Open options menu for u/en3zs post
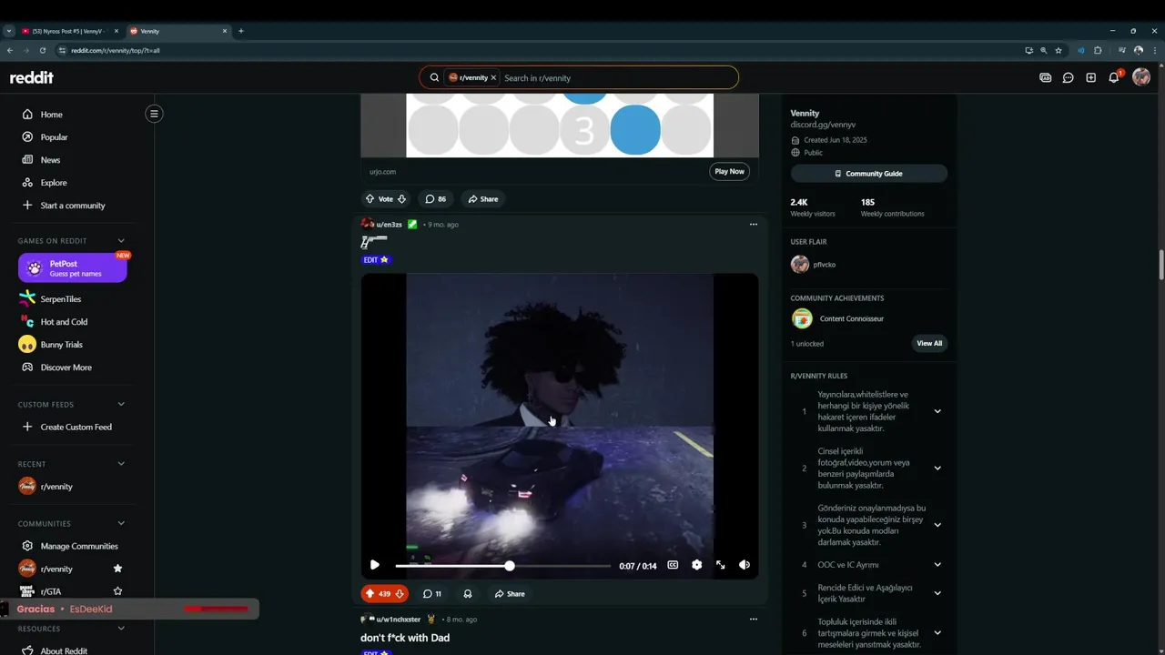Image resolution: width=1165 pixels, height=655 pixels. [x=753, y=225]
